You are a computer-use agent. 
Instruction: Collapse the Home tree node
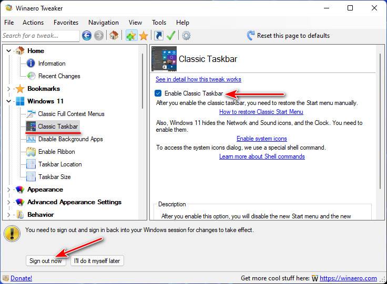point(8,51)
